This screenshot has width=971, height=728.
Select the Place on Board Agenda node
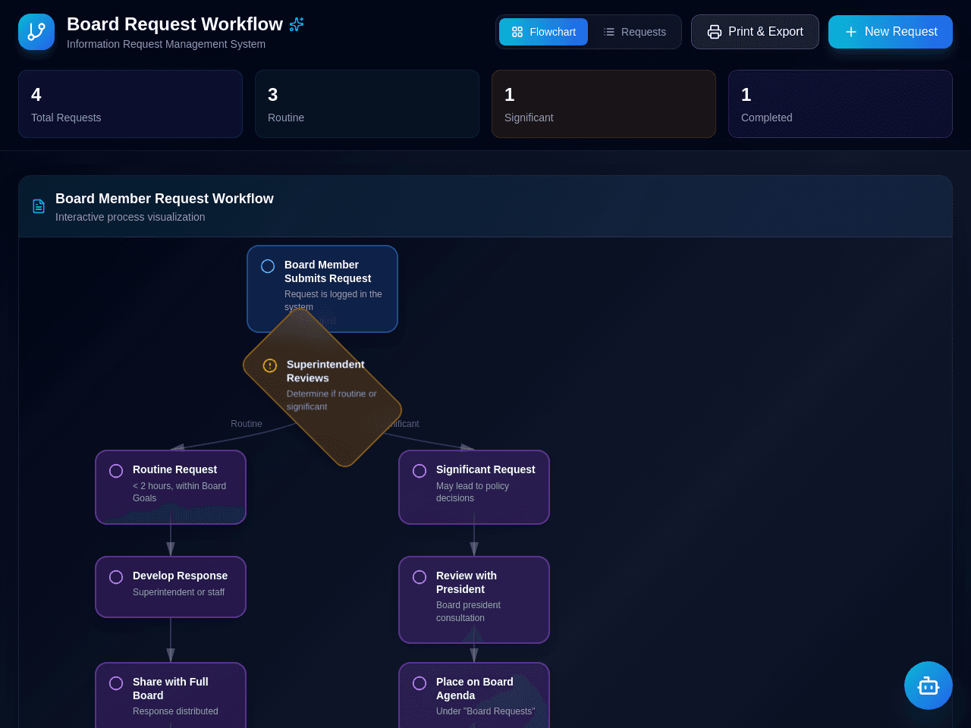(x=474, y=695)
